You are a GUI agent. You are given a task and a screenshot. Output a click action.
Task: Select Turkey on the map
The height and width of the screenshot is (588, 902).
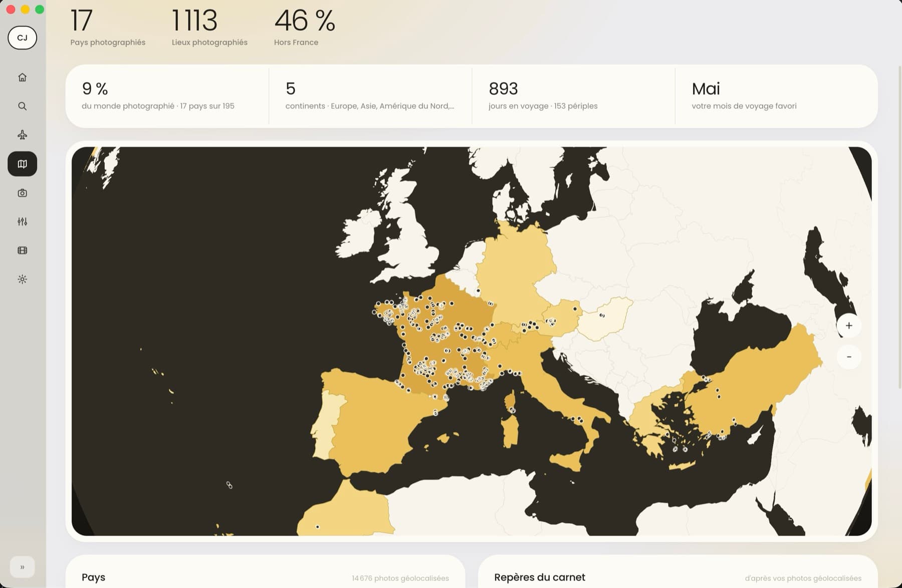pyautogui.click(x=752, y=381)
